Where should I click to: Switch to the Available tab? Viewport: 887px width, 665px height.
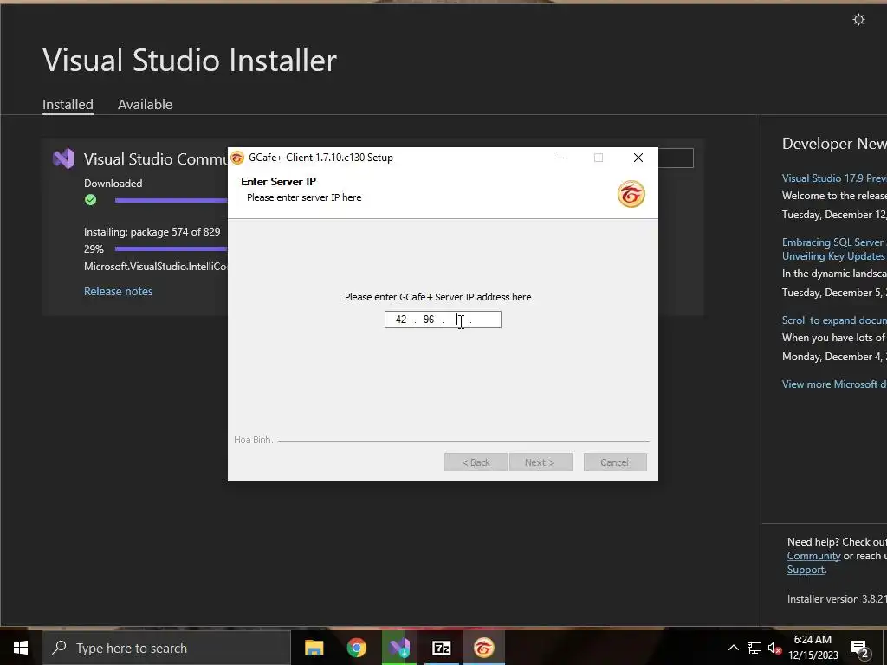coord(145,105)
